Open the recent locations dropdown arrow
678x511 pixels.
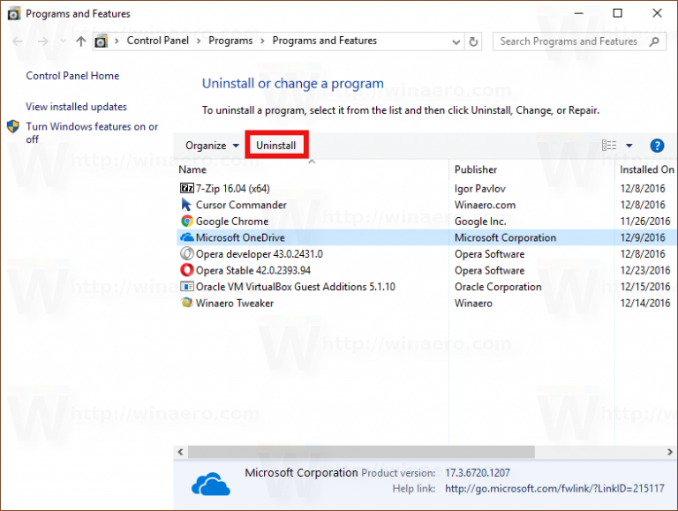click(x=64, y=41)
